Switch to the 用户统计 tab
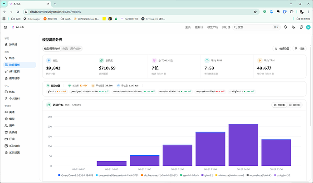The image size is (313, 183). [75, 49]
